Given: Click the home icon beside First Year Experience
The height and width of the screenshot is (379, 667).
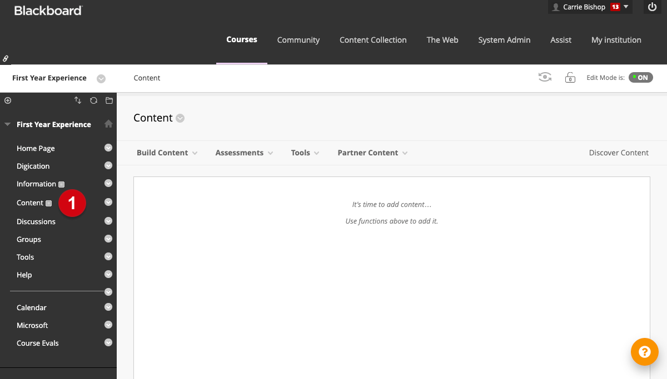Looking at the screenshot, I should (108, 124).
